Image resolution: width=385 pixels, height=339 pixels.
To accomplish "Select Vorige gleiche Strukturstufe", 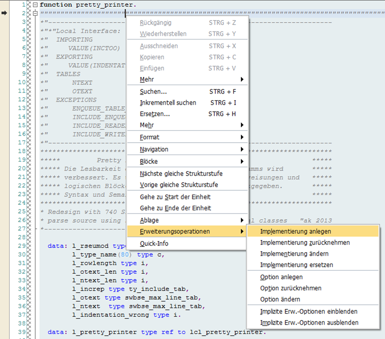I will click(x=188, y=185).
